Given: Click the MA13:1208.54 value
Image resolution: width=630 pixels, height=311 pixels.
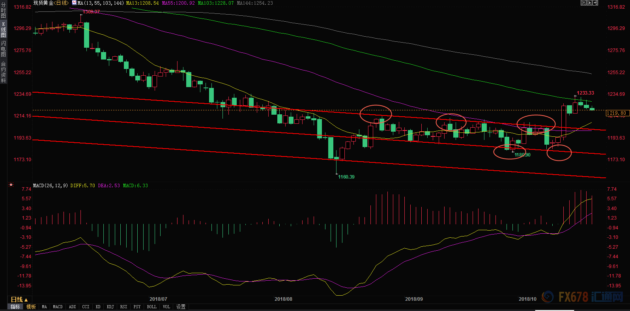Looking at the screenshot, I should pyautogui.click(x=142, y=3).
